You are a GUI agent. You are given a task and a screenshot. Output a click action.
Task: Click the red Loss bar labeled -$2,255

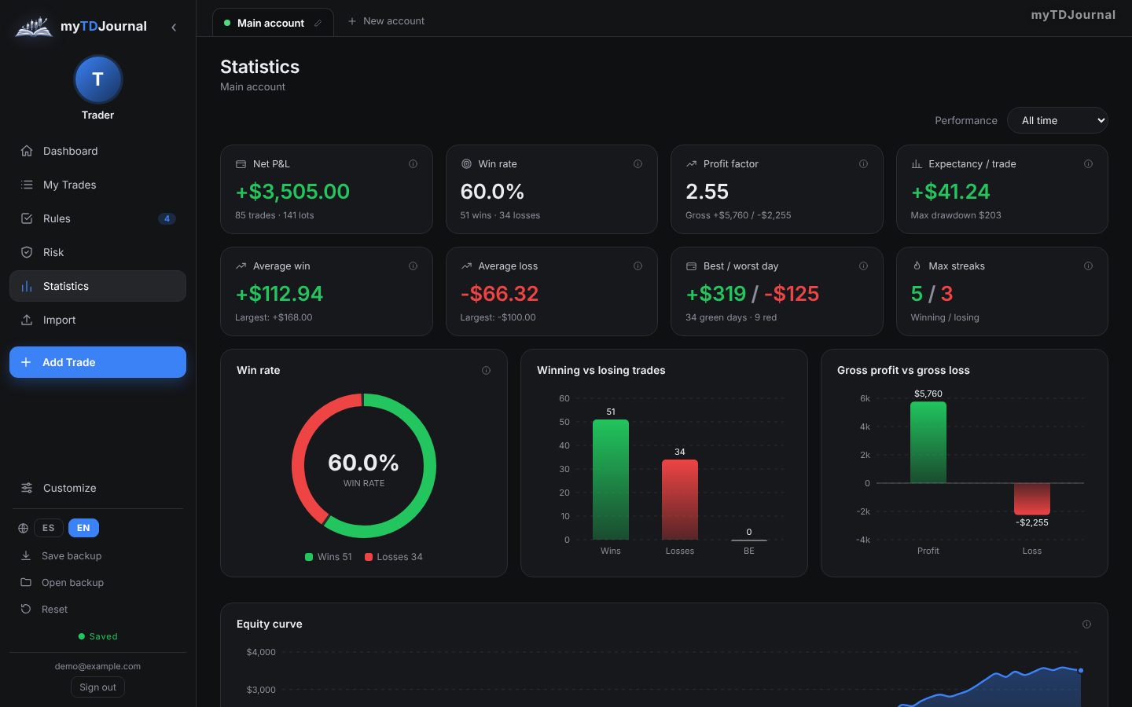(1032, 499)
